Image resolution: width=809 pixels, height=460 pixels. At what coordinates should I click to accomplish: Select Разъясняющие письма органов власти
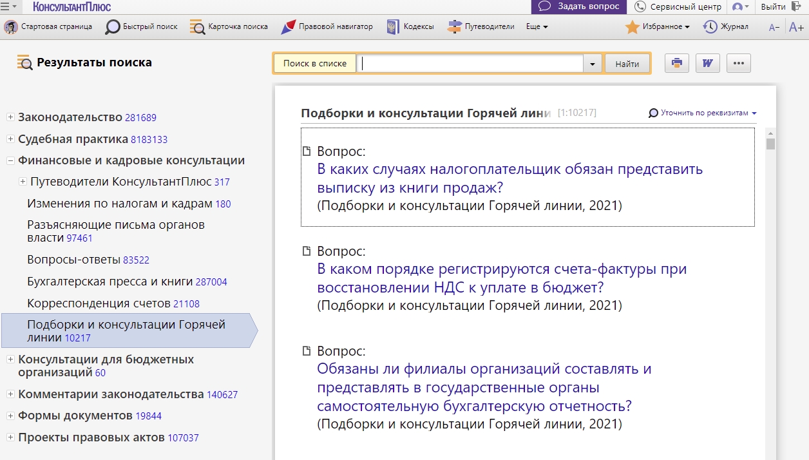click(x=116, y=231)
